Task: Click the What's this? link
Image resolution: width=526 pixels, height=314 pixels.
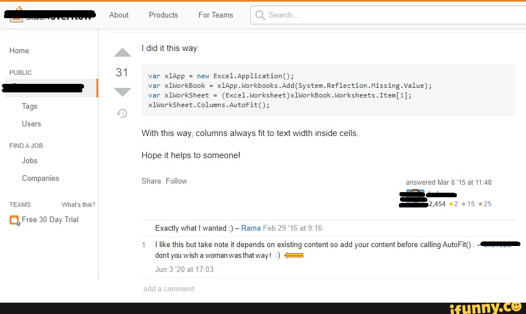Action: pos(78,205)
